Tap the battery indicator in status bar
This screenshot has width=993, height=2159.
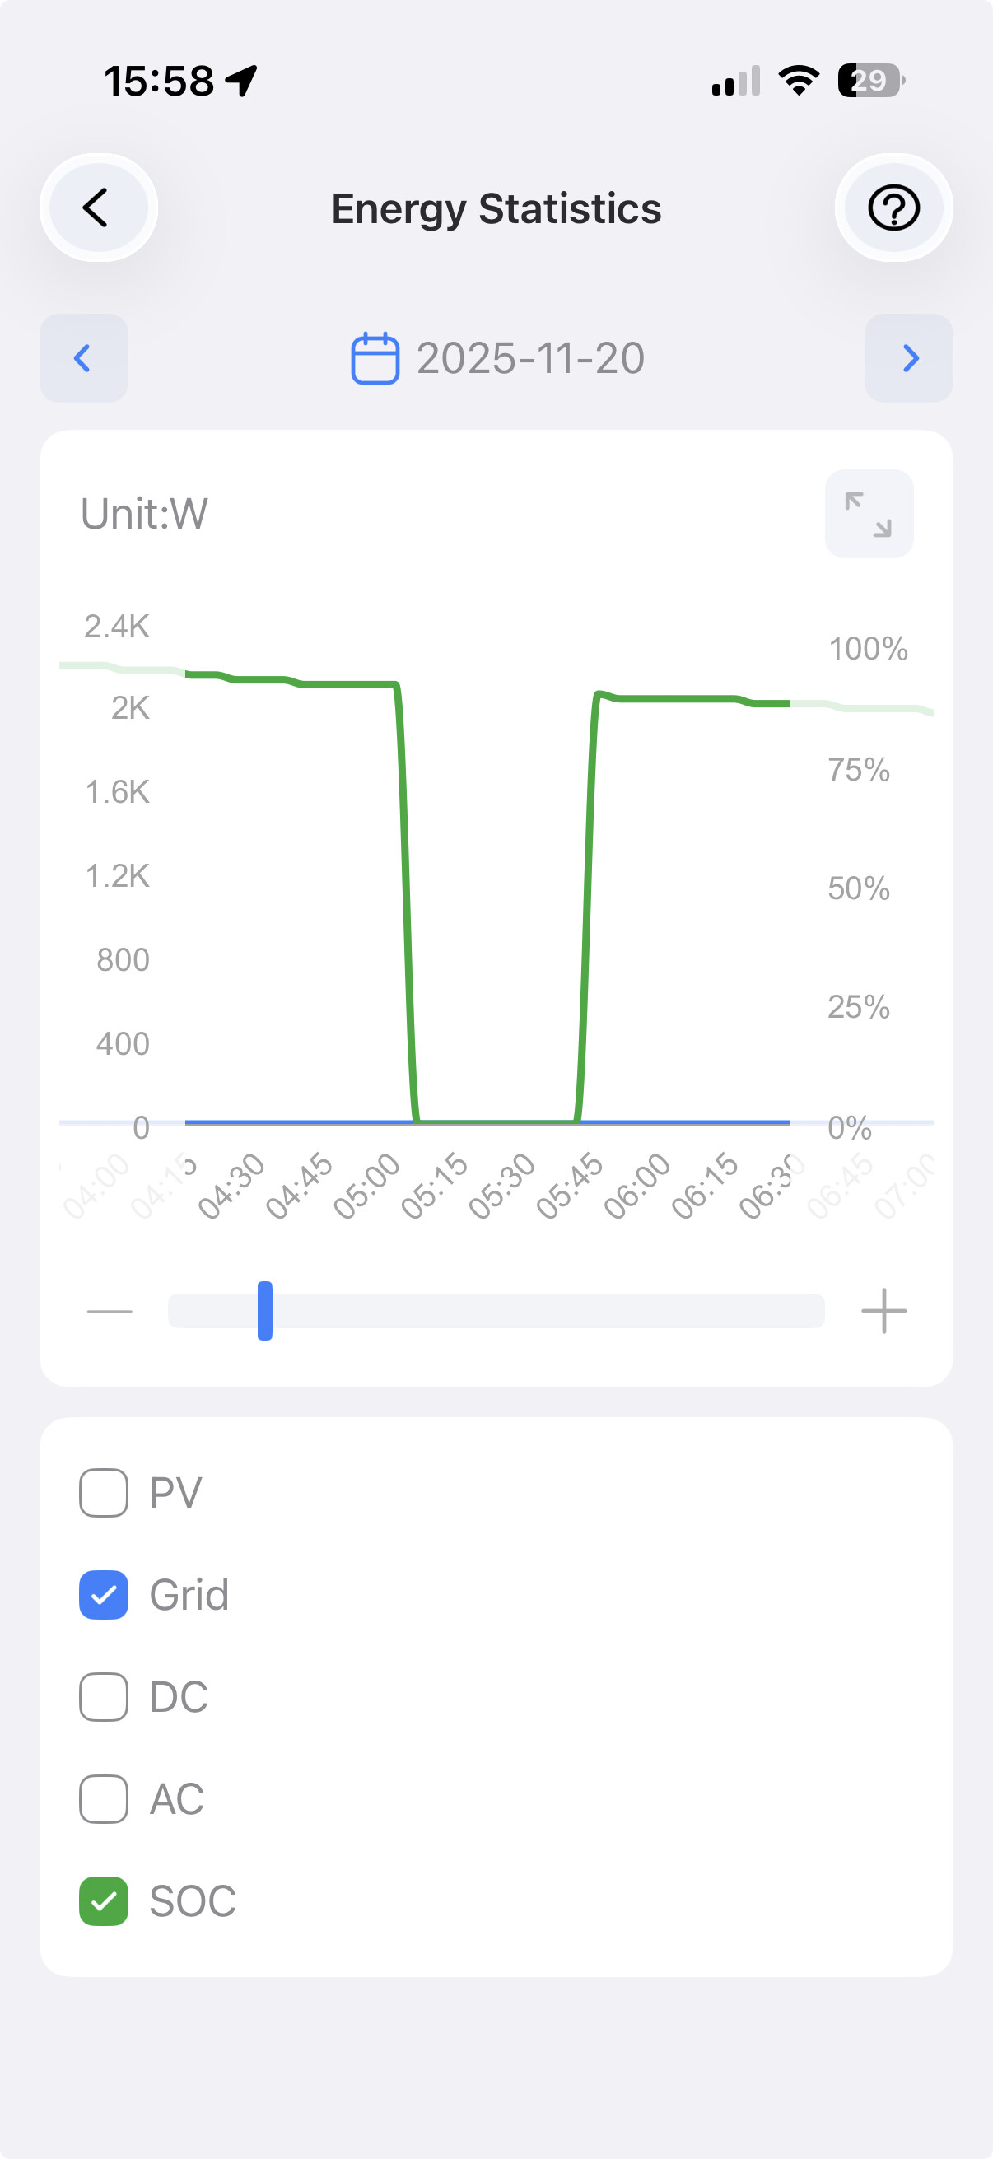[870, 81]
